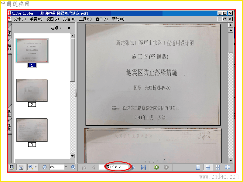Select page 2 thumbnail
243x182 pixels.
click(32, 90)
